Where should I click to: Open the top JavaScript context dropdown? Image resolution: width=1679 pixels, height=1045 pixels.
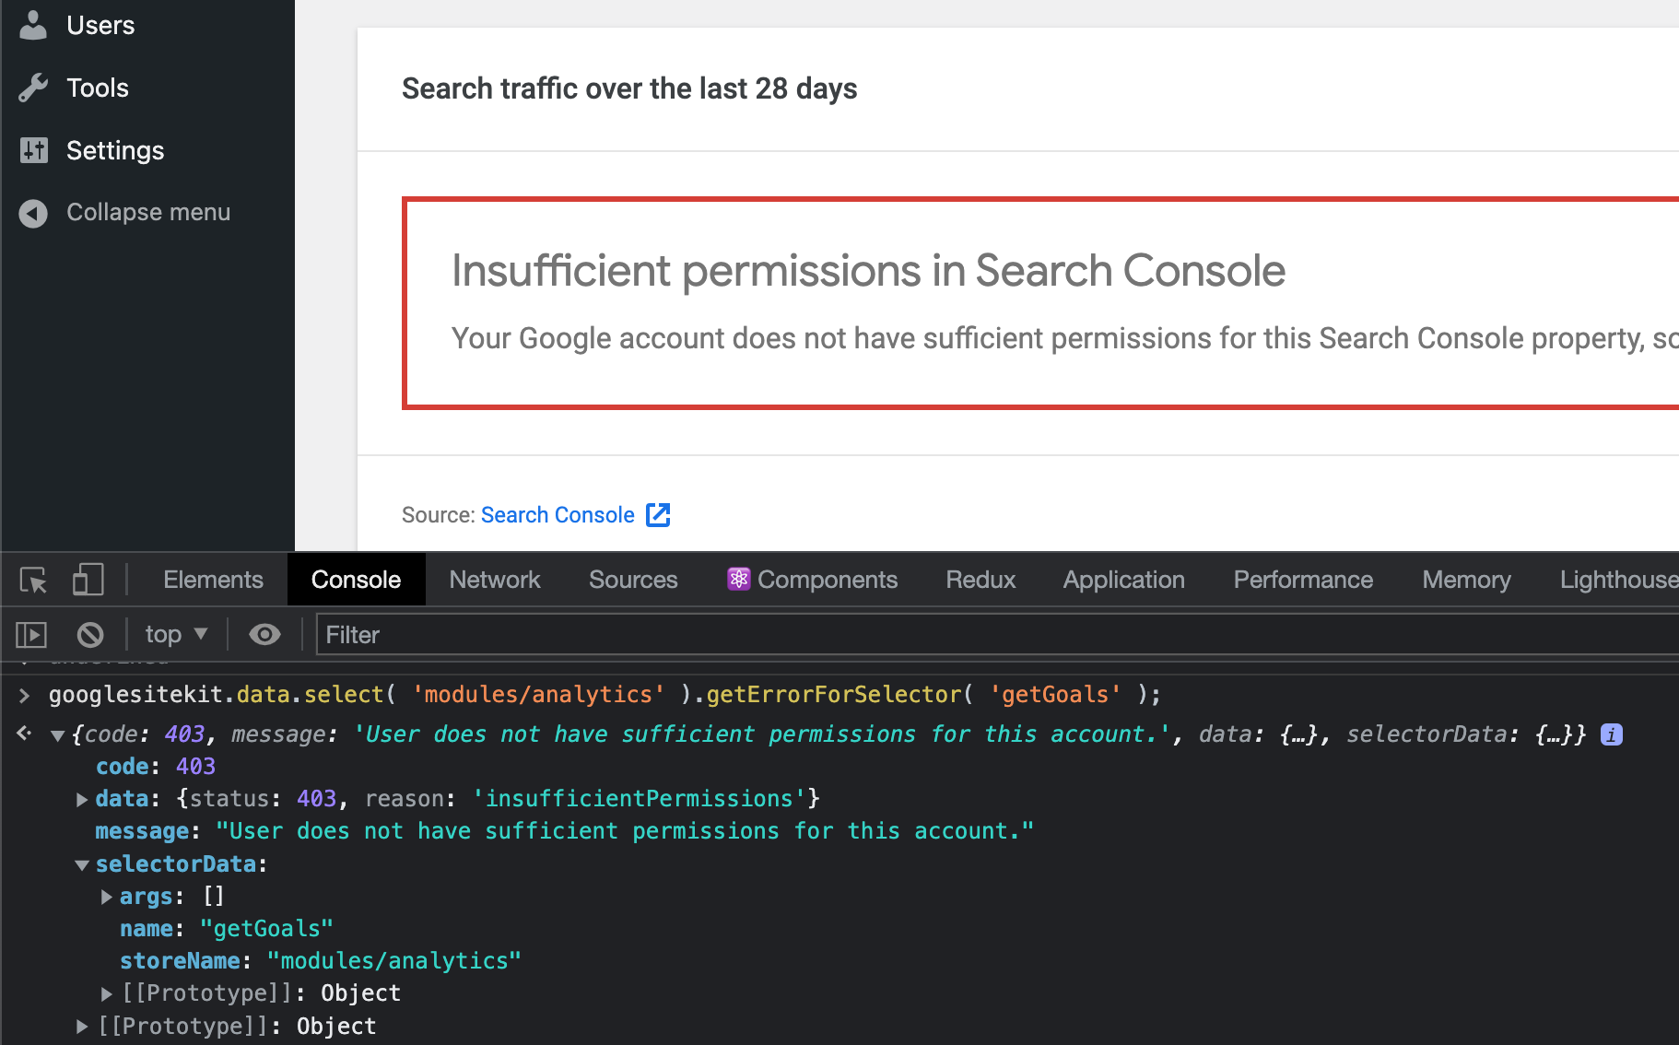(176, 634)
